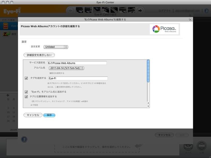Image resolution: width=211 pixels, height=158 pixels.
Task: Close the Eye-Fi Card settings panel behind
Action: tap(191, 15)
